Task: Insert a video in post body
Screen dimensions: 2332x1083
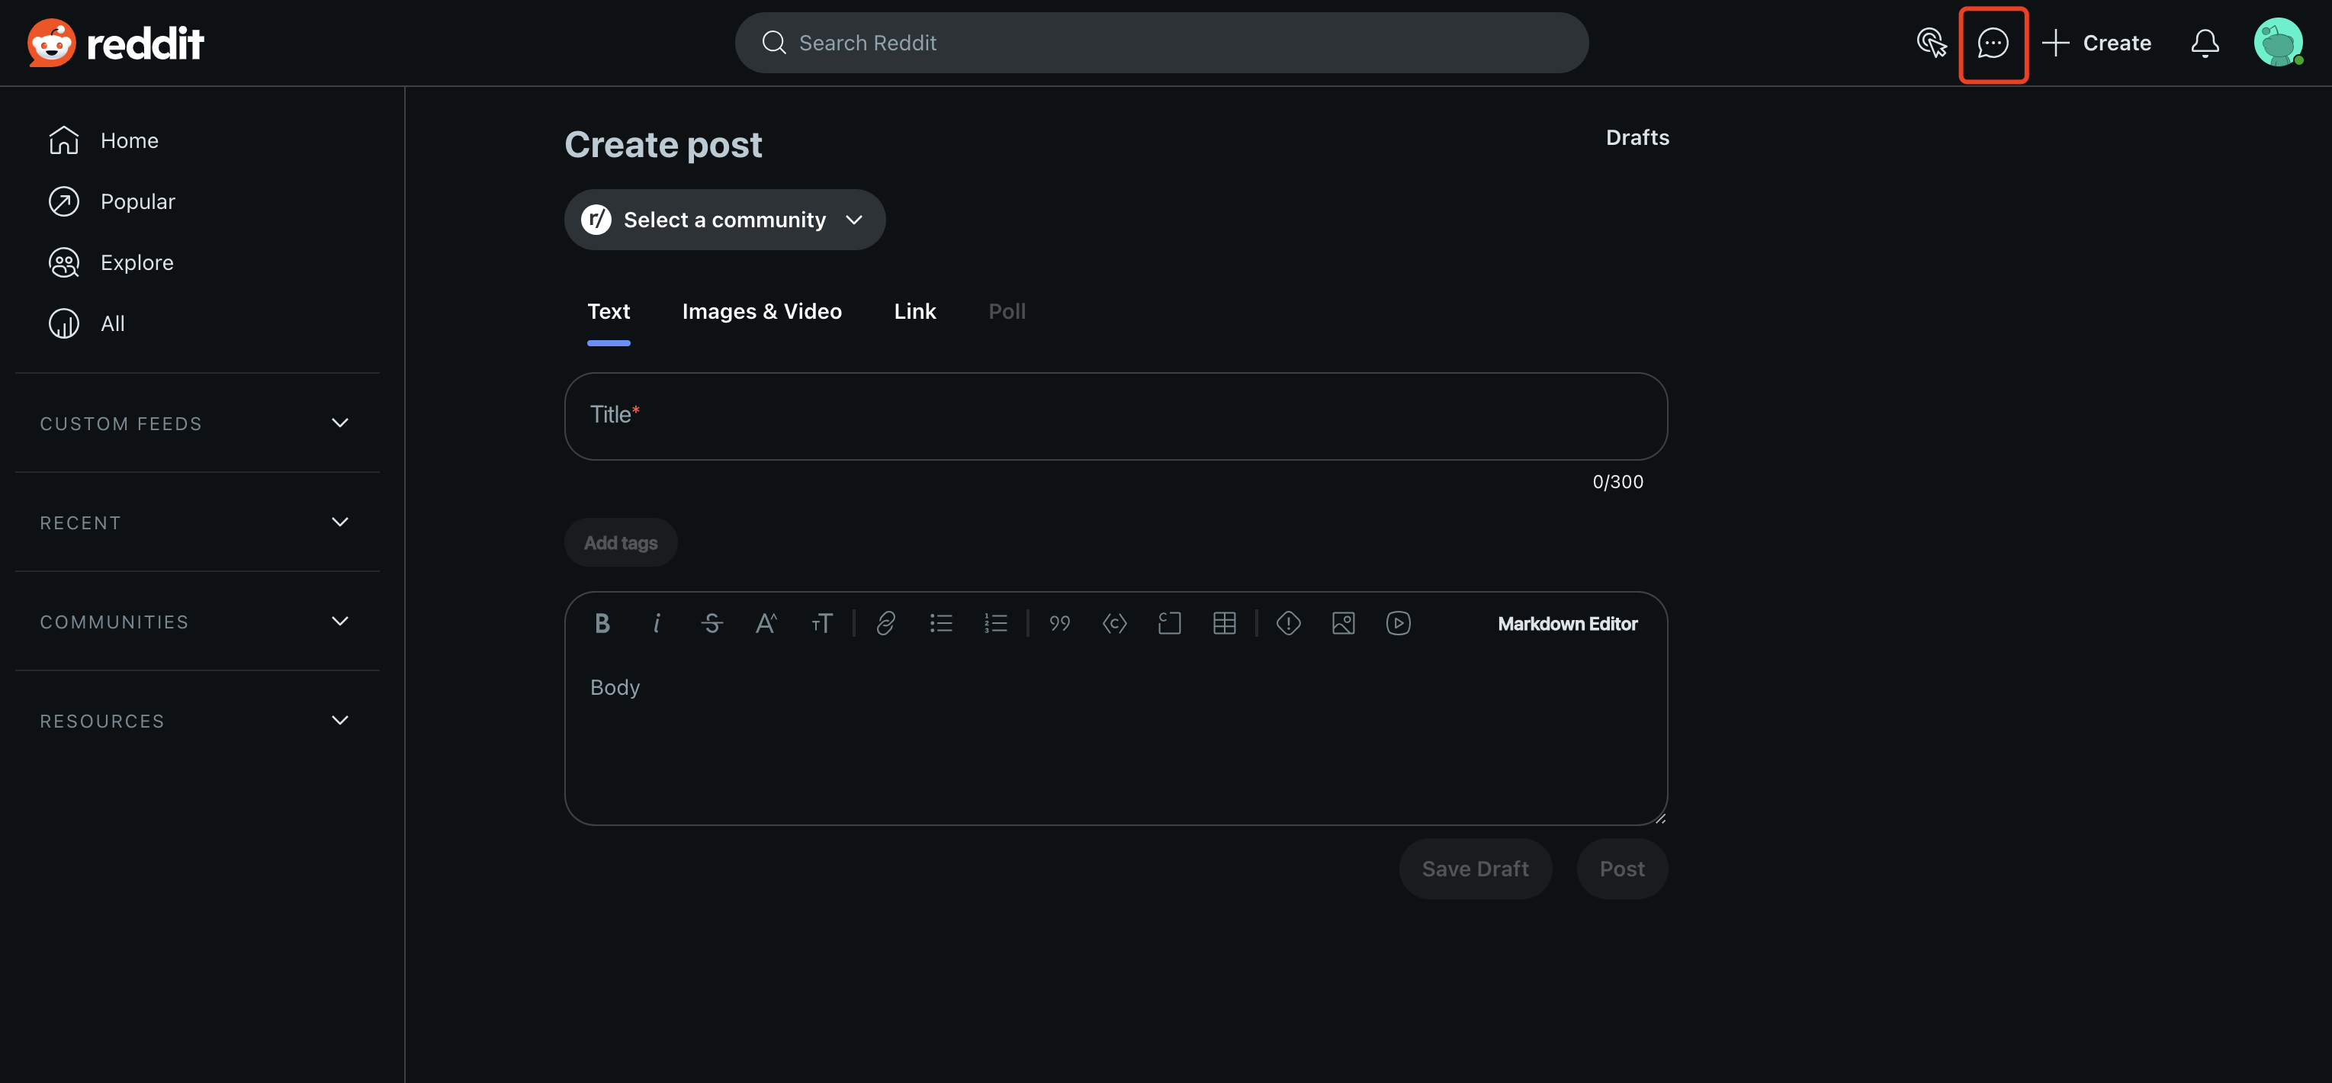Action: (x=1398, y=623)
